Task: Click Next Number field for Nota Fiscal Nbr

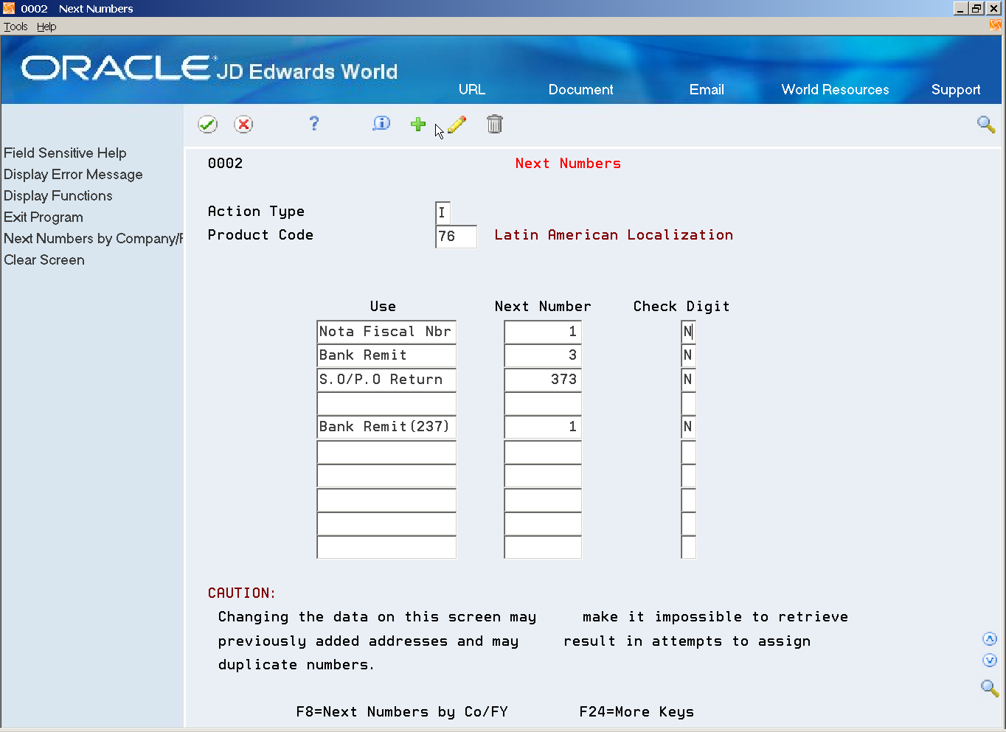Action: click(543, 332)
